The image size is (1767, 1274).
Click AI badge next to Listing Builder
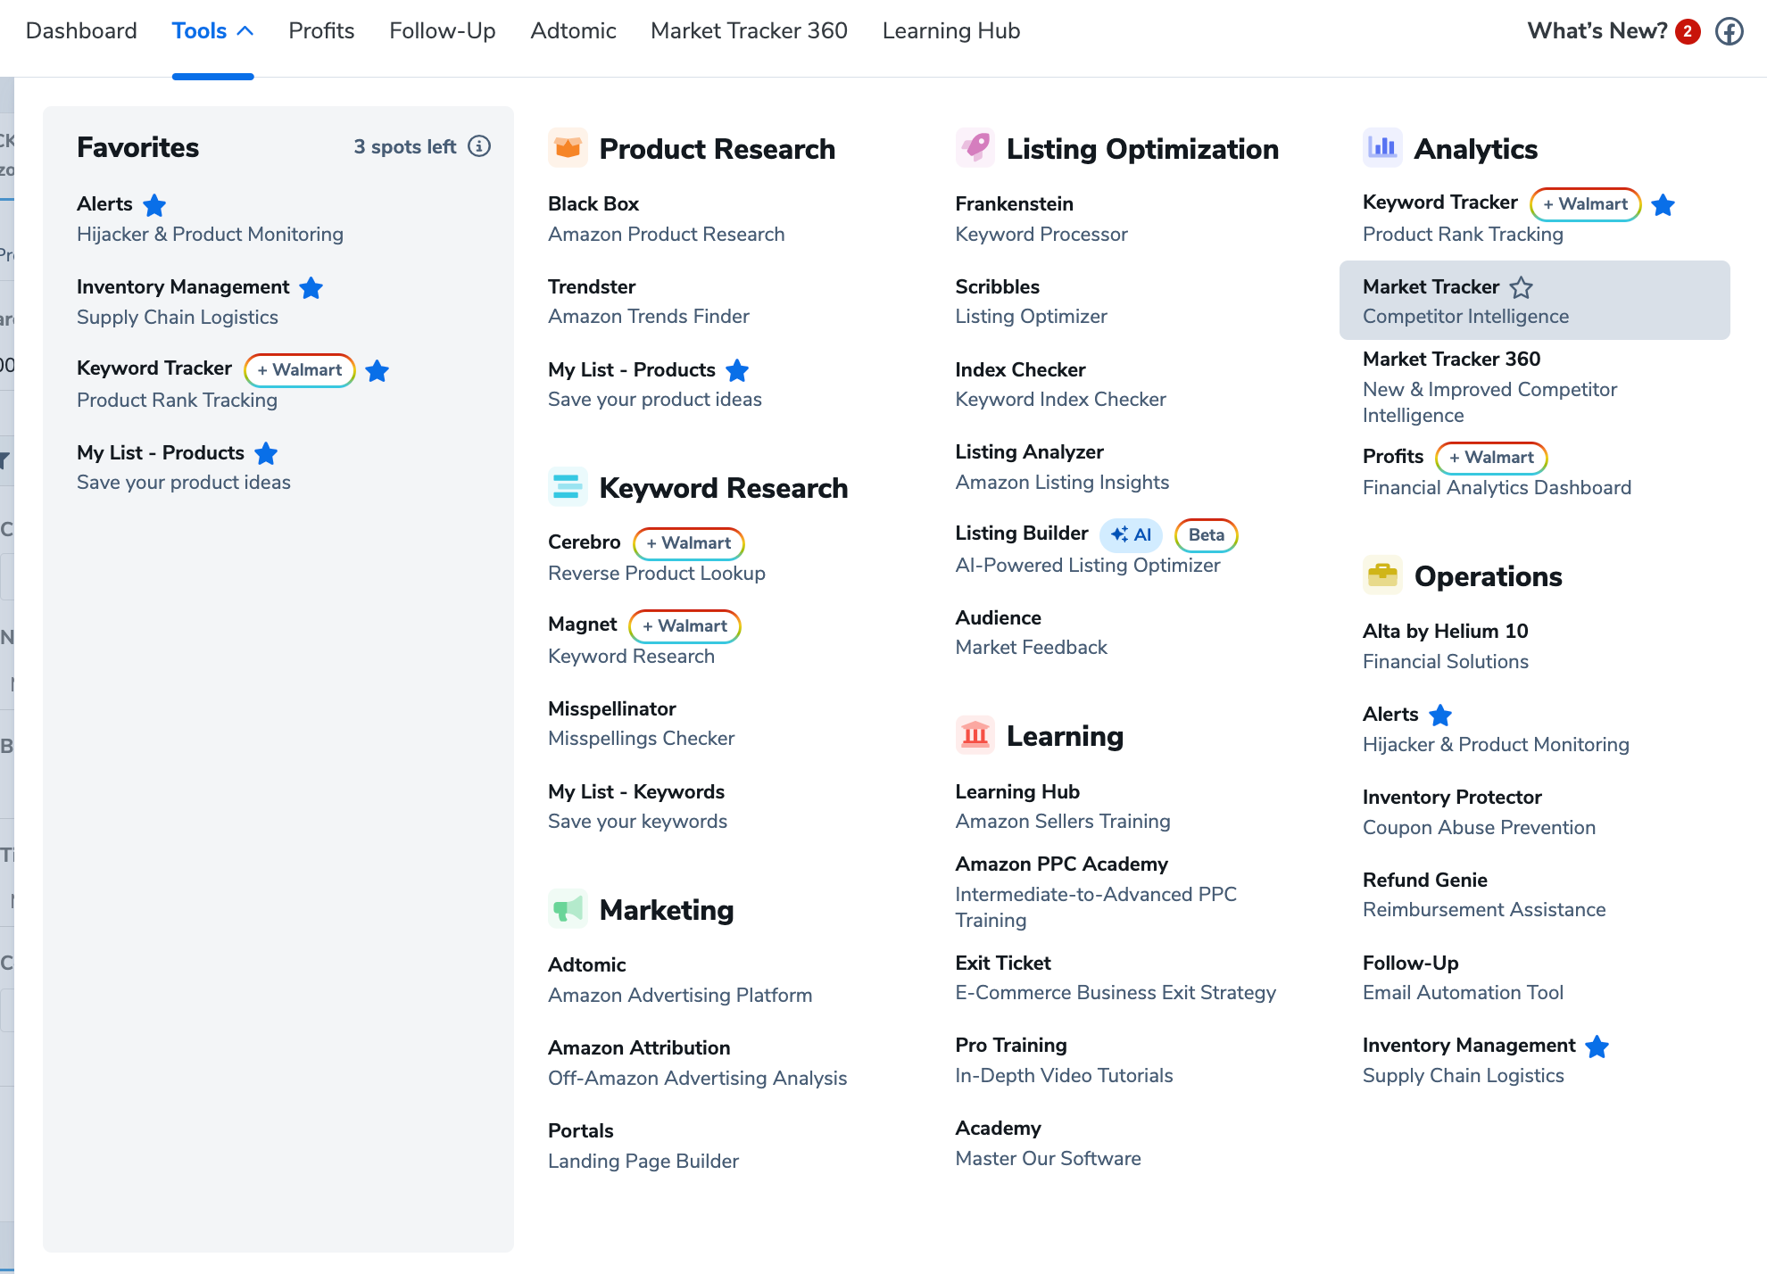pyautogui.click(x=1131, y=534)
